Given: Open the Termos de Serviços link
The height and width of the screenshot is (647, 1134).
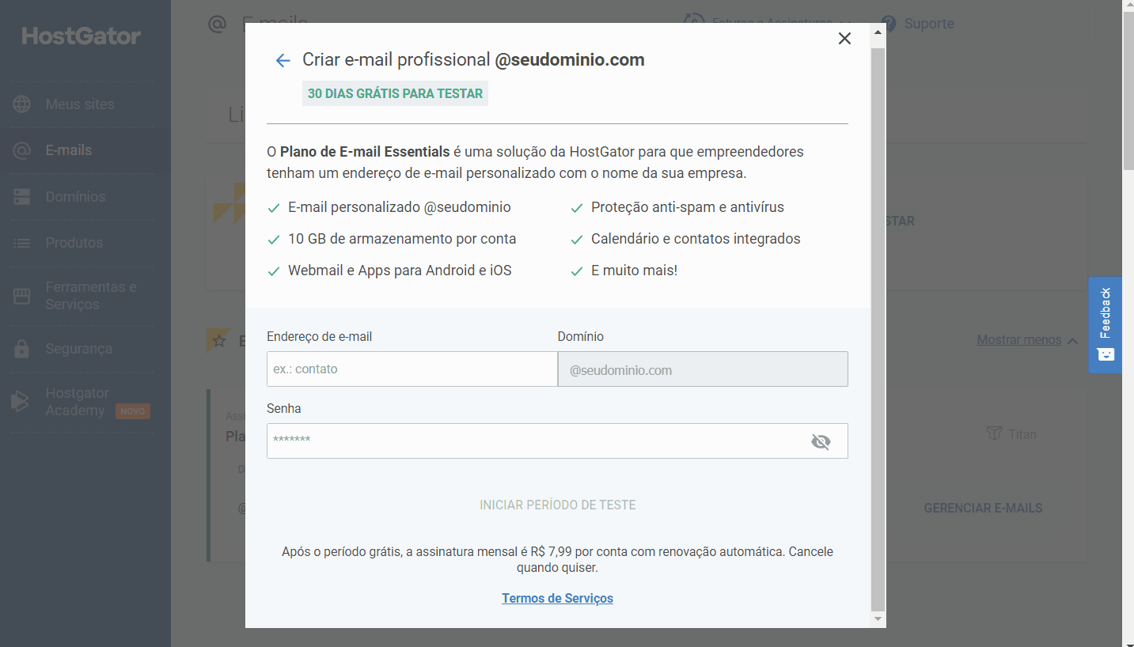Looking at the screenshot, I should click(557, 598).
